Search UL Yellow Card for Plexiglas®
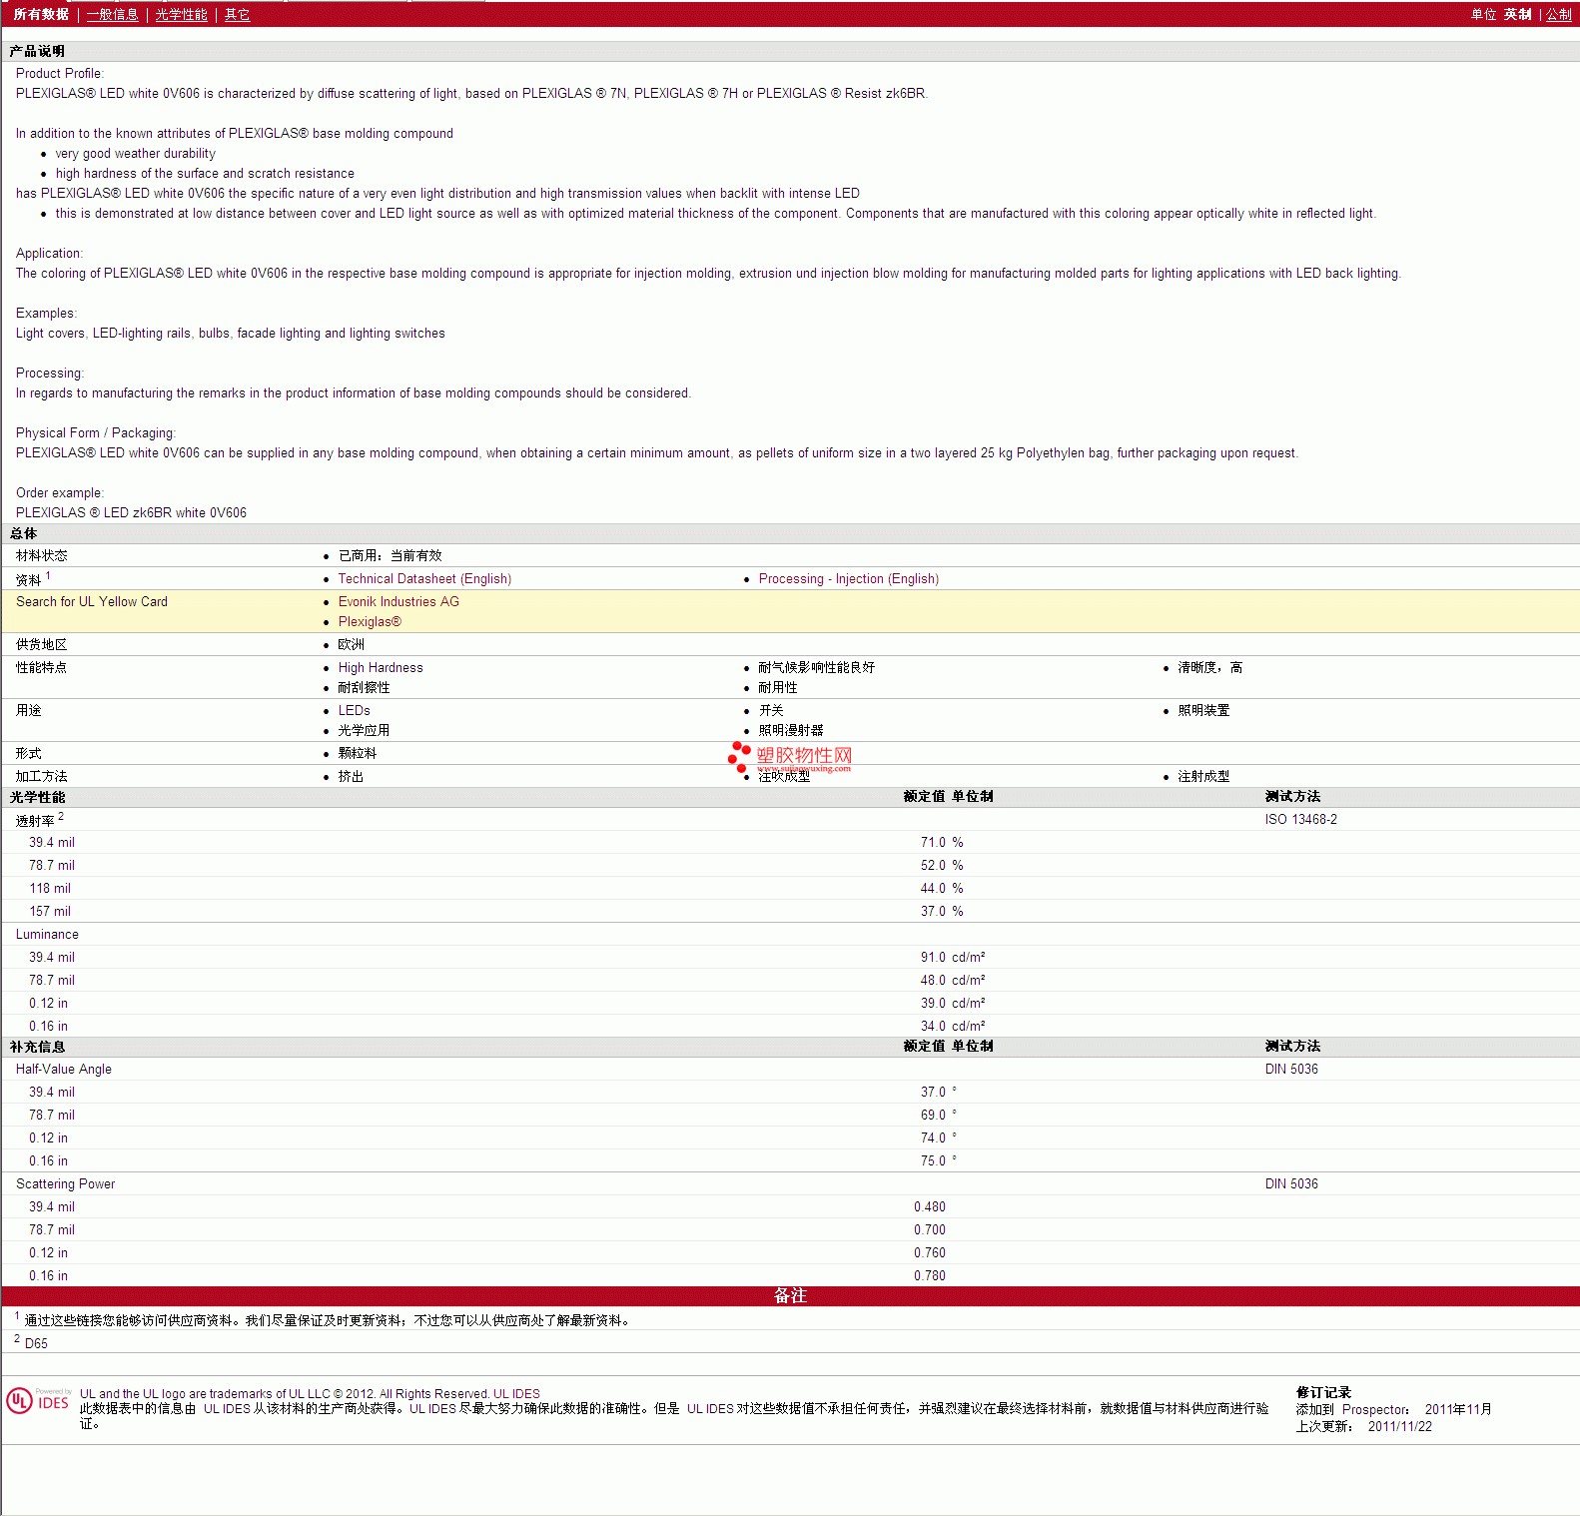 pos(370,621)
